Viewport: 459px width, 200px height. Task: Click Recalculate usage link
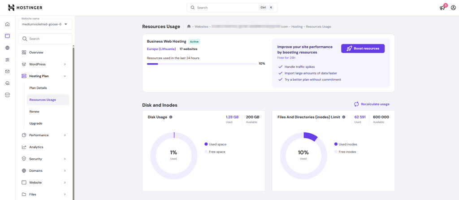coord(372,104)
